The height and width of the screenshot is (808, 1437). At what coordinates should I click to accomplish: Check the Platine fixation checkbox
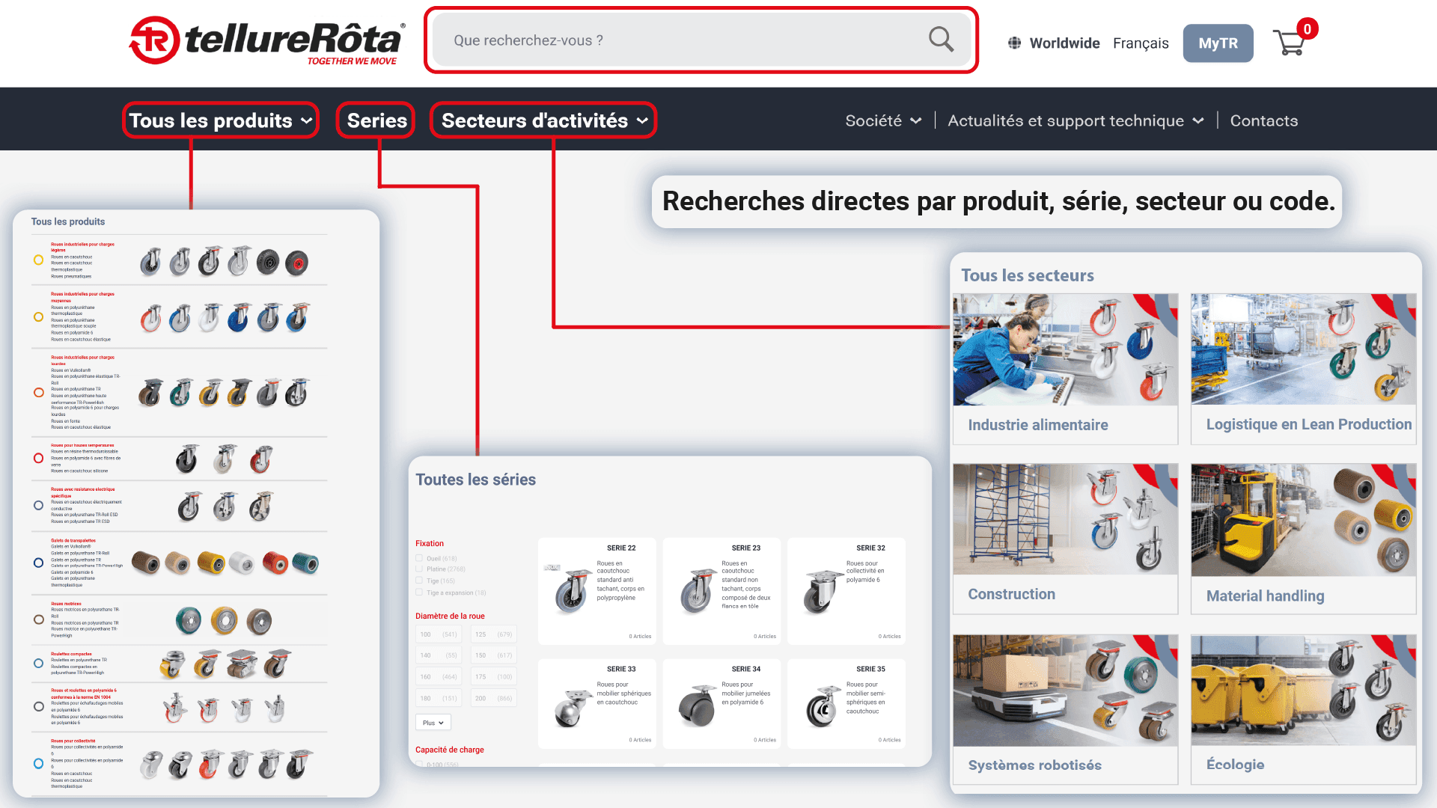[419, 569]
